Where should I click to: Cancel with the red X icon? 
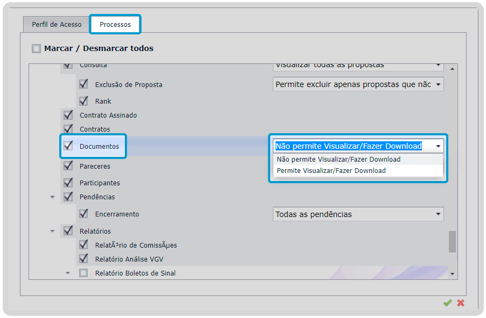(x=461, y=303)
